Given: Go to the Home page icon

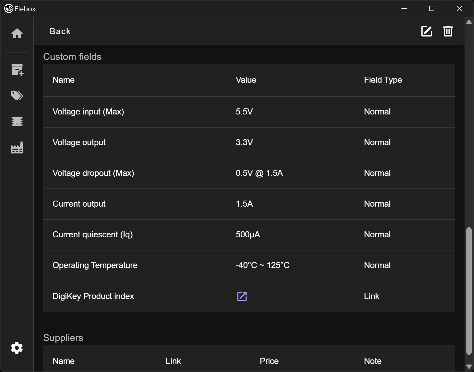Looking at the screenshot, I should [x=17, y=34].
